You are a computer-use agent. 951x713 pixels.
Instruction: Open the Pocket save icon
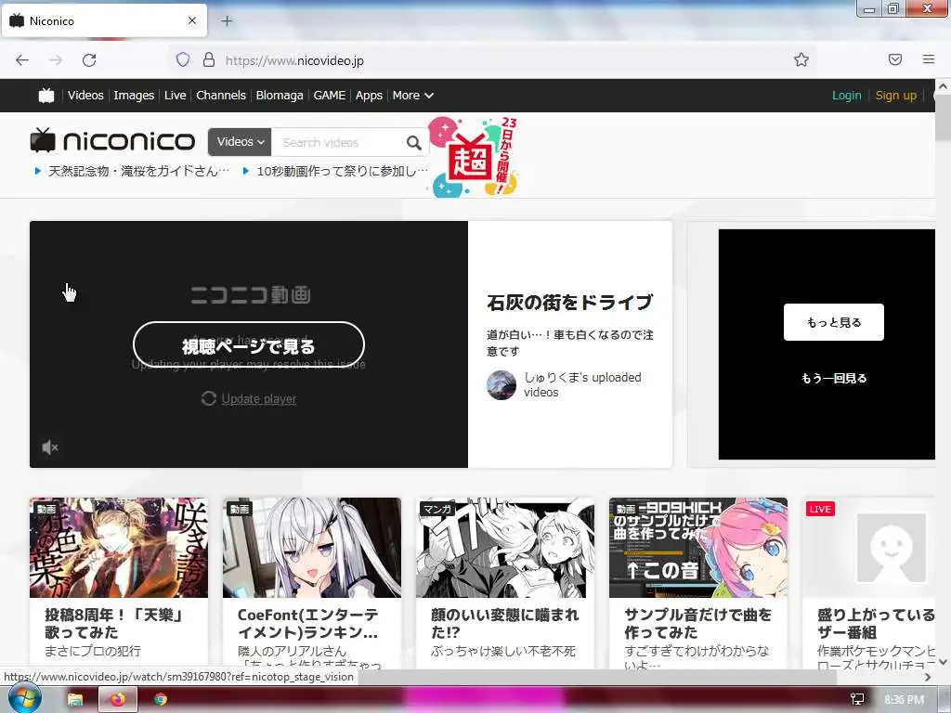(895, 59)
